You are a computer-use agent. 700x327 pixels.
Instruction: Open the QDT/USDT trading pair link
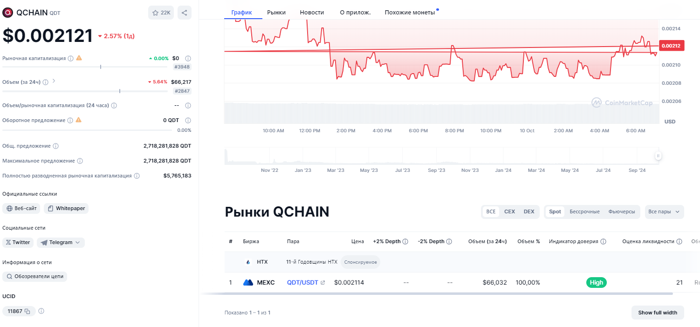coord(302,282)
